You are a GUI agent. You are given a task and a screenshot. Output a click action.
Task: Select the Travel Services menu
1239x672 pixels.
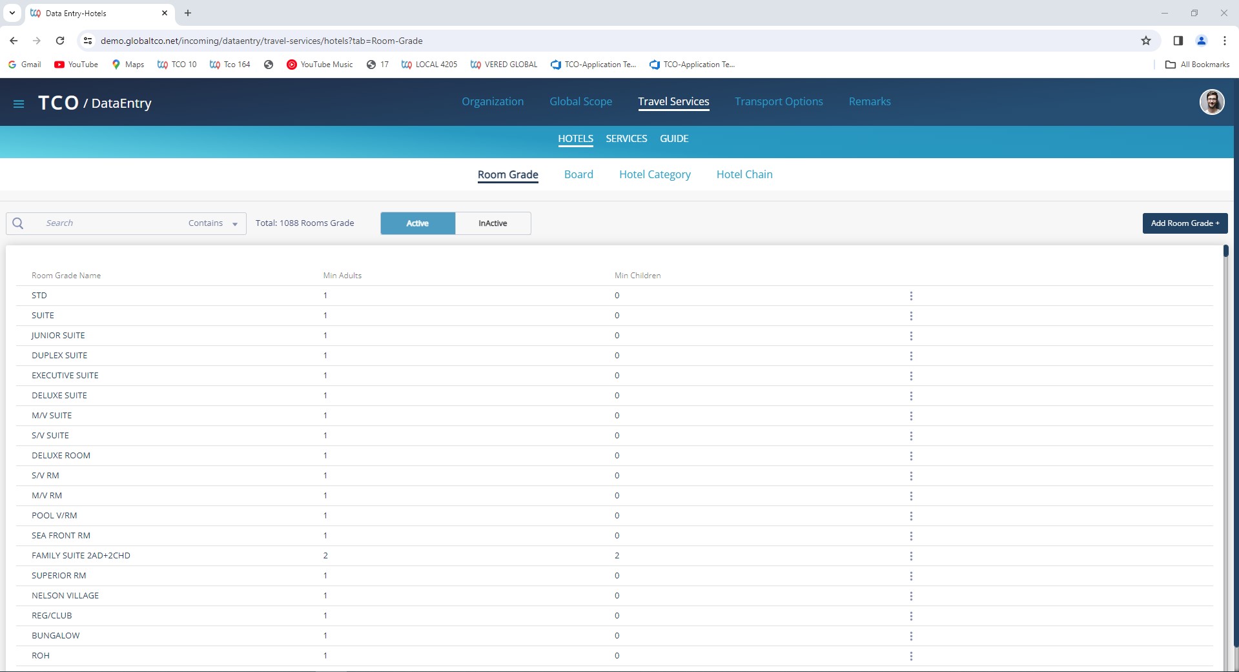click(x=673, y=101)
